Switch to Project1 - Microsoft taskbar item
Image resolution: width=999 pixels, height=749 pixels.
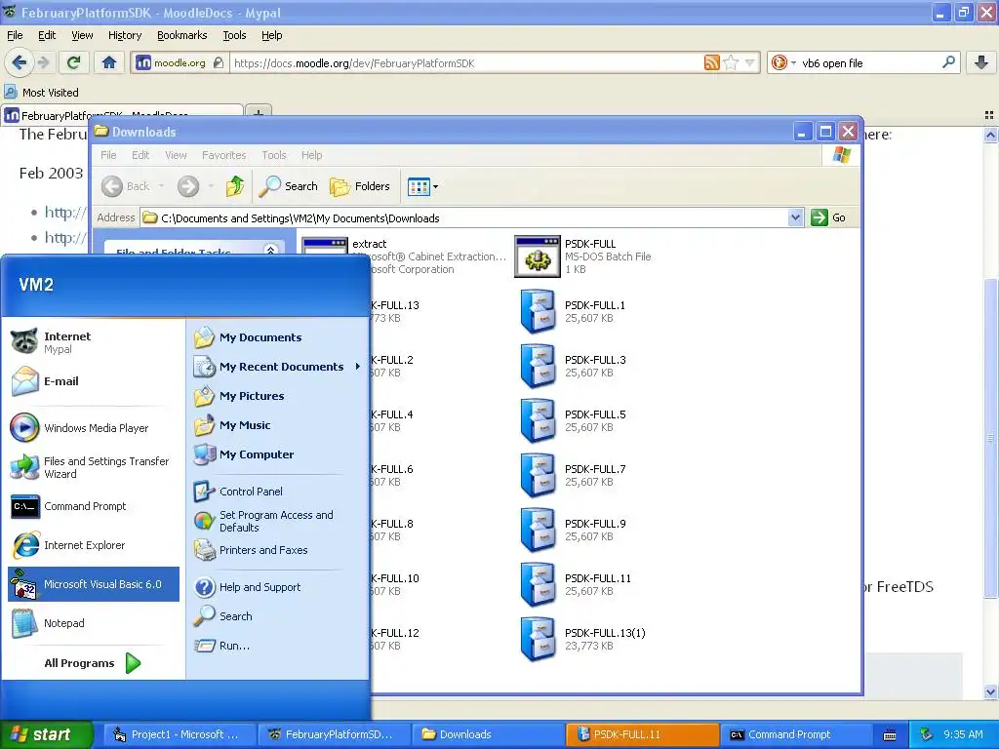click(180, 734)
